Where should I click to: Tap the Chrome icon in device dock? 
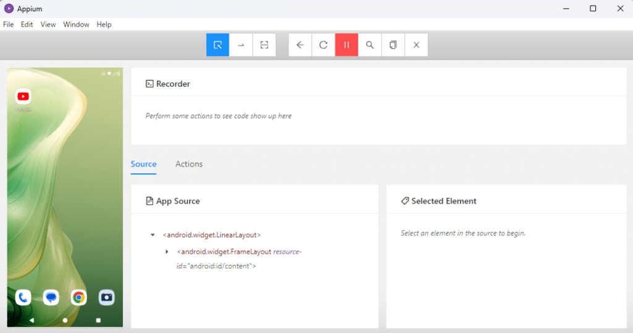(x=79, y=298)
